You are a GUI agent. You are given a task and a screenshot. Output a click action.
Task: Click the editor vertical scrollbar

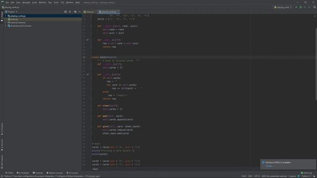point(316,64)
